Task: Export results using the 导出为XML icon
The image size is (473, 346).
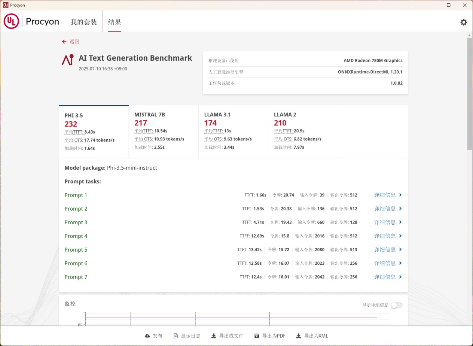Action: click(x=298, y=336)
